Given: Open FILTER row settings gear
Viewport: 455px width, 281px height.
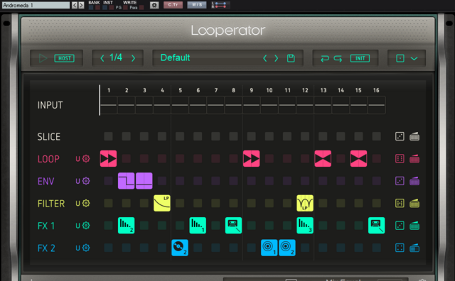Looking at the screenshot, I should tap(86, 203).
